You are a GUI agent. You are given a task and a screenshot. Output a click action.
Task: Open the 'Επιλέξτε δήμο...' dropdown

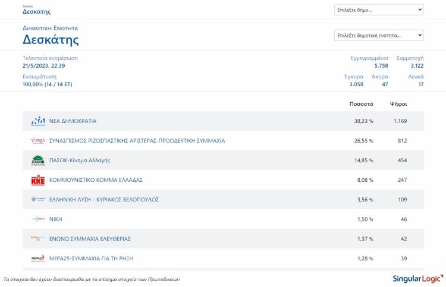[379, 10]
